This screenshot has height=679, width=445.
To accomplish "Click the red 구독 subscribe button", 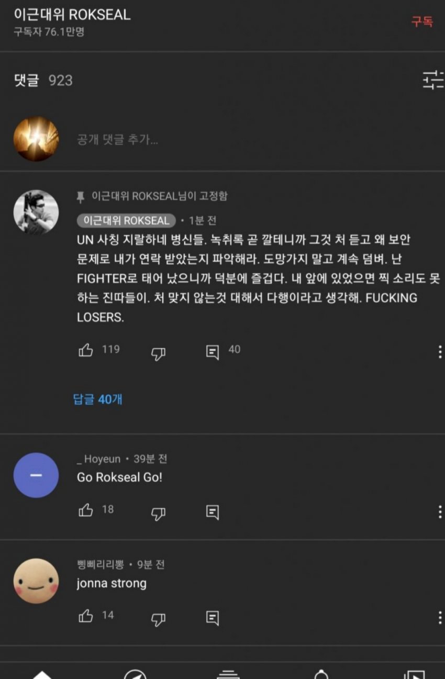I will tap(422, 21).
